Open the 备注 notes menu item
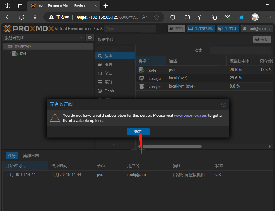Viewport: 275px width, 211px height. point(115,73)
